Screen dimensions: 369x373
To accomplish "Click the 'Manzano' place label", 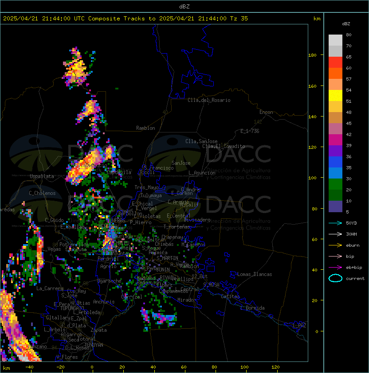I will 37,346.
